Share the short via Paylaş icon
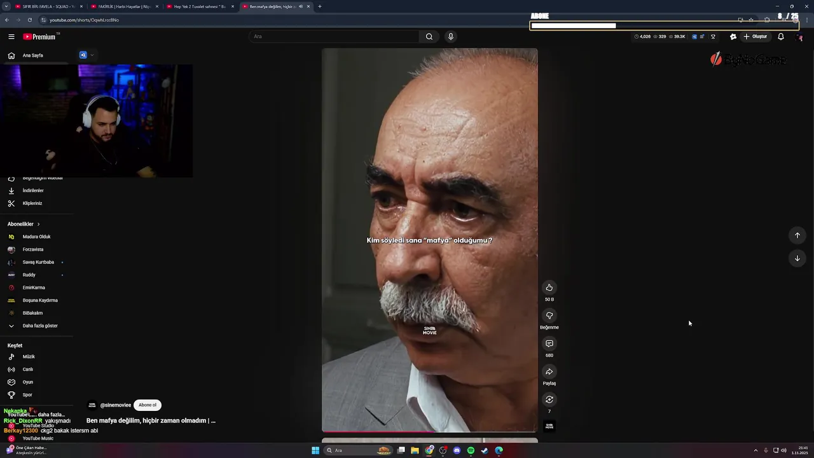The image size is (814, 458). pyautogui.click(x=549, y=371)
